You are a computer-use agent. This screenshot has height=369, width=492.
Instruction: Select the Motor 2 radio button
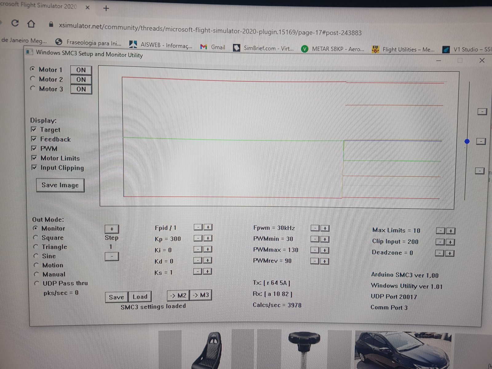coord(33,79)
